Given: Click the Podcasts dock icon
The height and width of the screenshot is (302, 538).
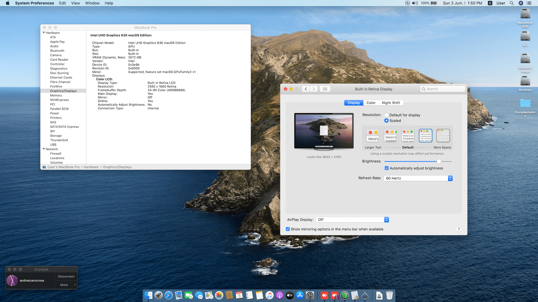Looking at the screenshot, I should coord(279,295).
